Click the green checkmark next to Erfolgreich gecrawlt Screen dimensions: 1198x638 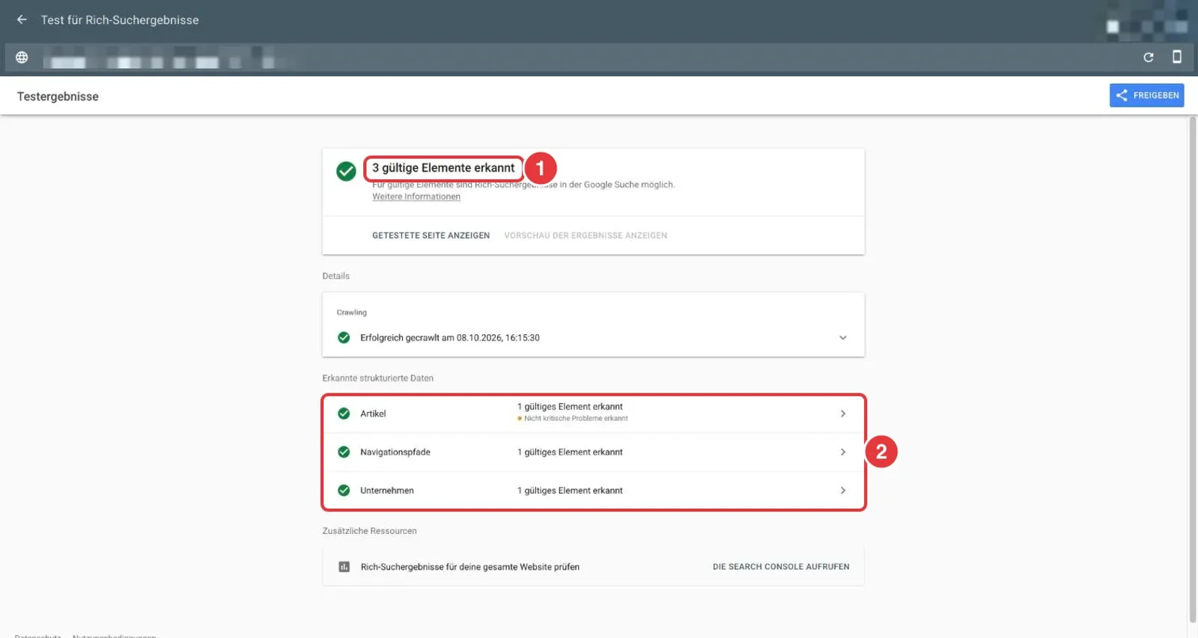click(344, 337)
